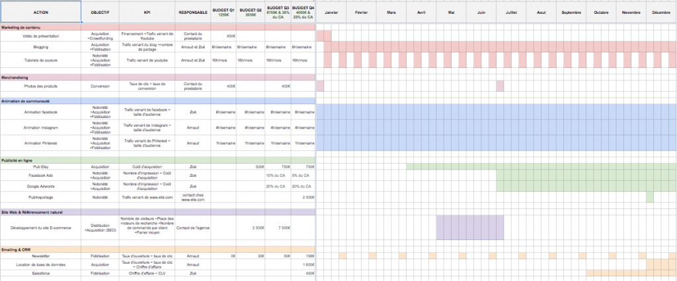677x281 pixels.
Task: Select the BUDGET Q4 header cell
Action: click(x=303, y=11)
